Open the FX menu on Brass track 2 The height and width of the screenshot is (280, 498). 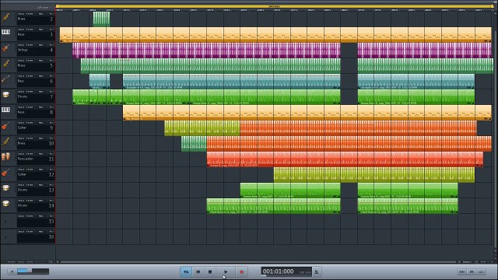coord(51,14)
